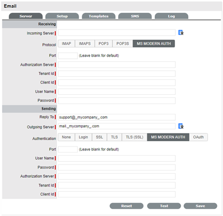Focus the Sending Port field
The height and width of the screenshot is (216, 223).
click(x=68, y=149)
